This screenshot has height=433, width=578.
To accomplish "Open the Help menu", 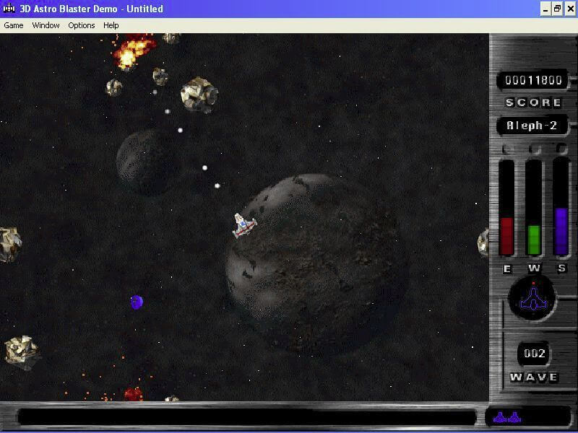I will 111,25.
